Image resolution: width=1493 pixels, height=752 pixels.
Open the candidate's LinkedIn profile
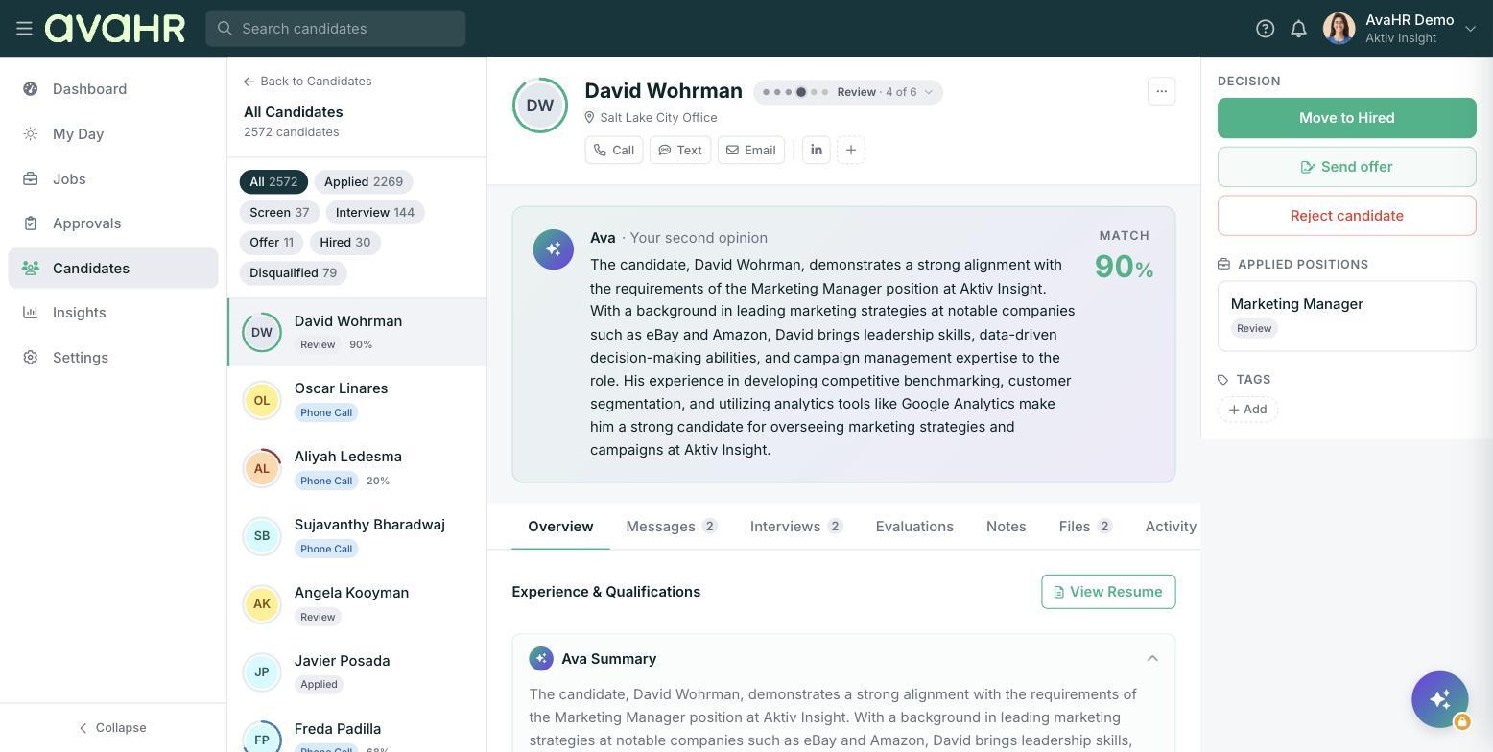(817, 151)
